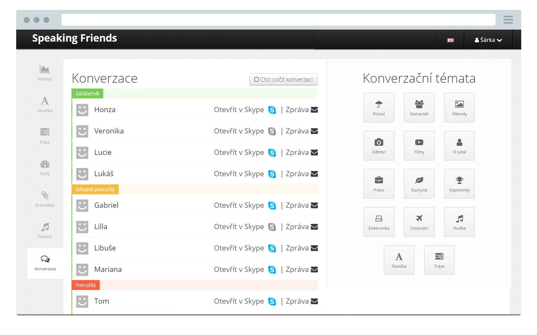Open Gramatika section

[45, 199]
